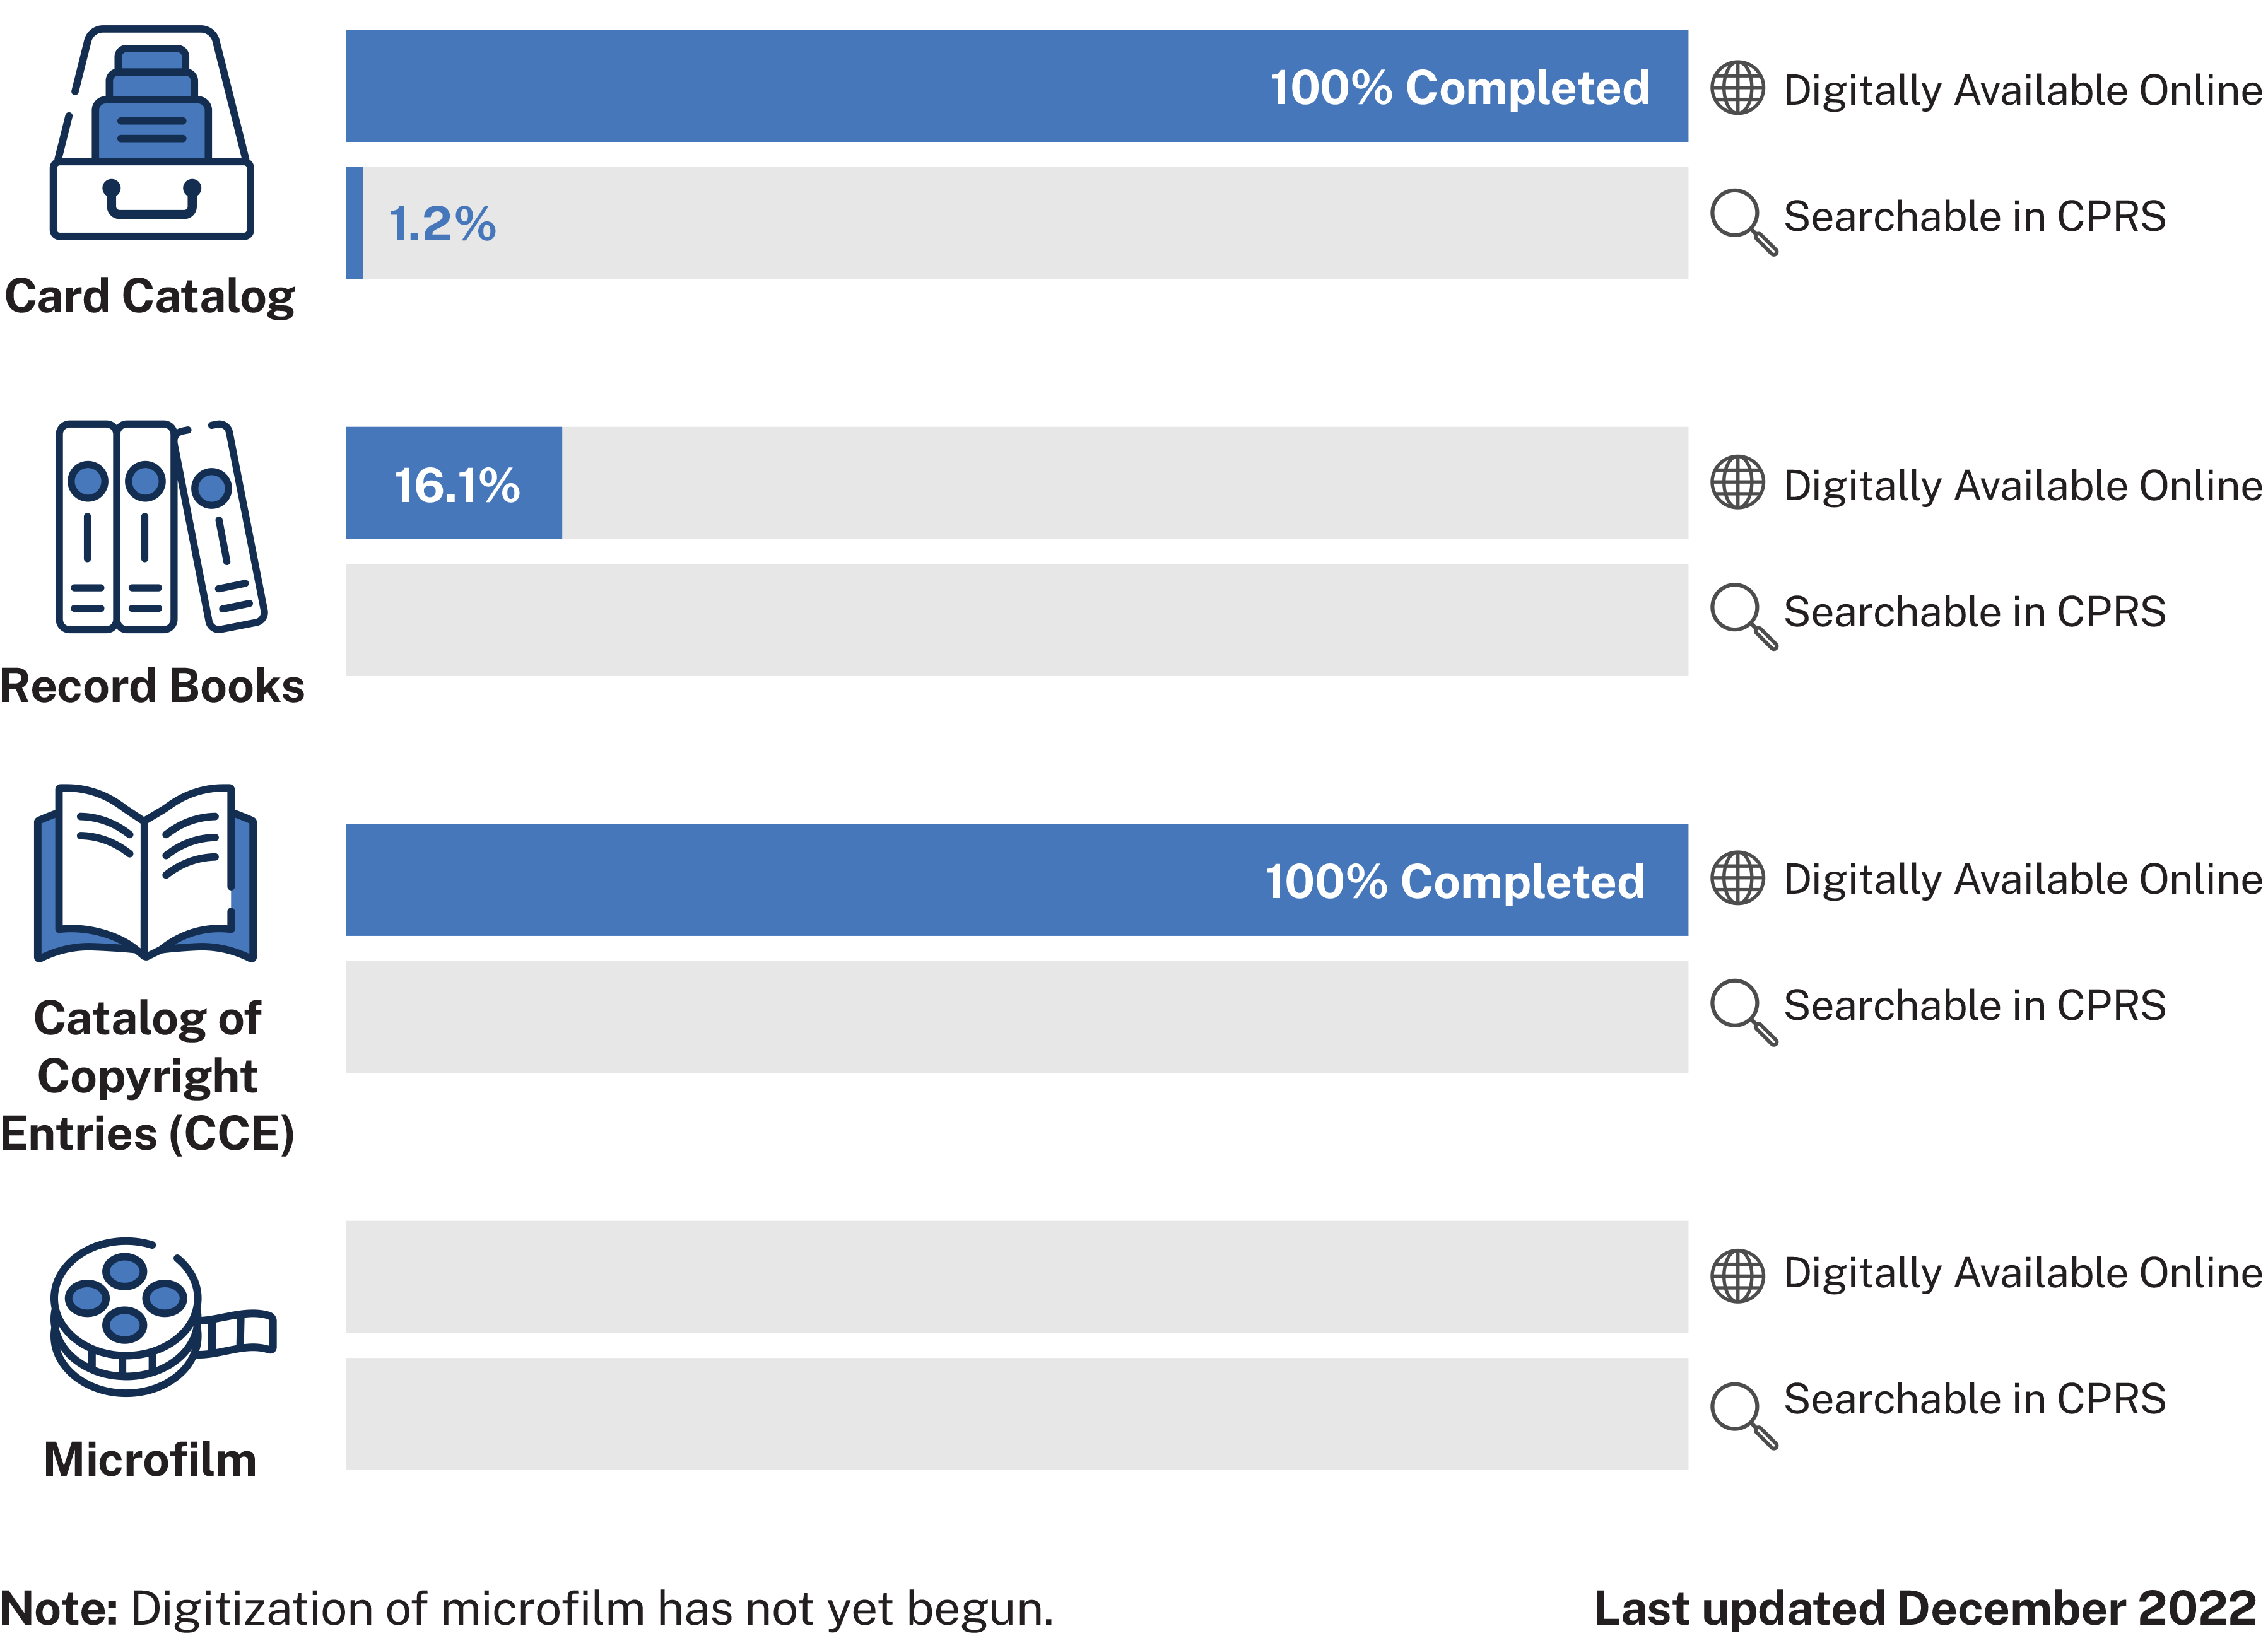This screenshot has width=2268, height=1648.
Task: Click the magnifier icon beside Card Catalog's 1.2% bar
Action: [x=1743, y=221]
